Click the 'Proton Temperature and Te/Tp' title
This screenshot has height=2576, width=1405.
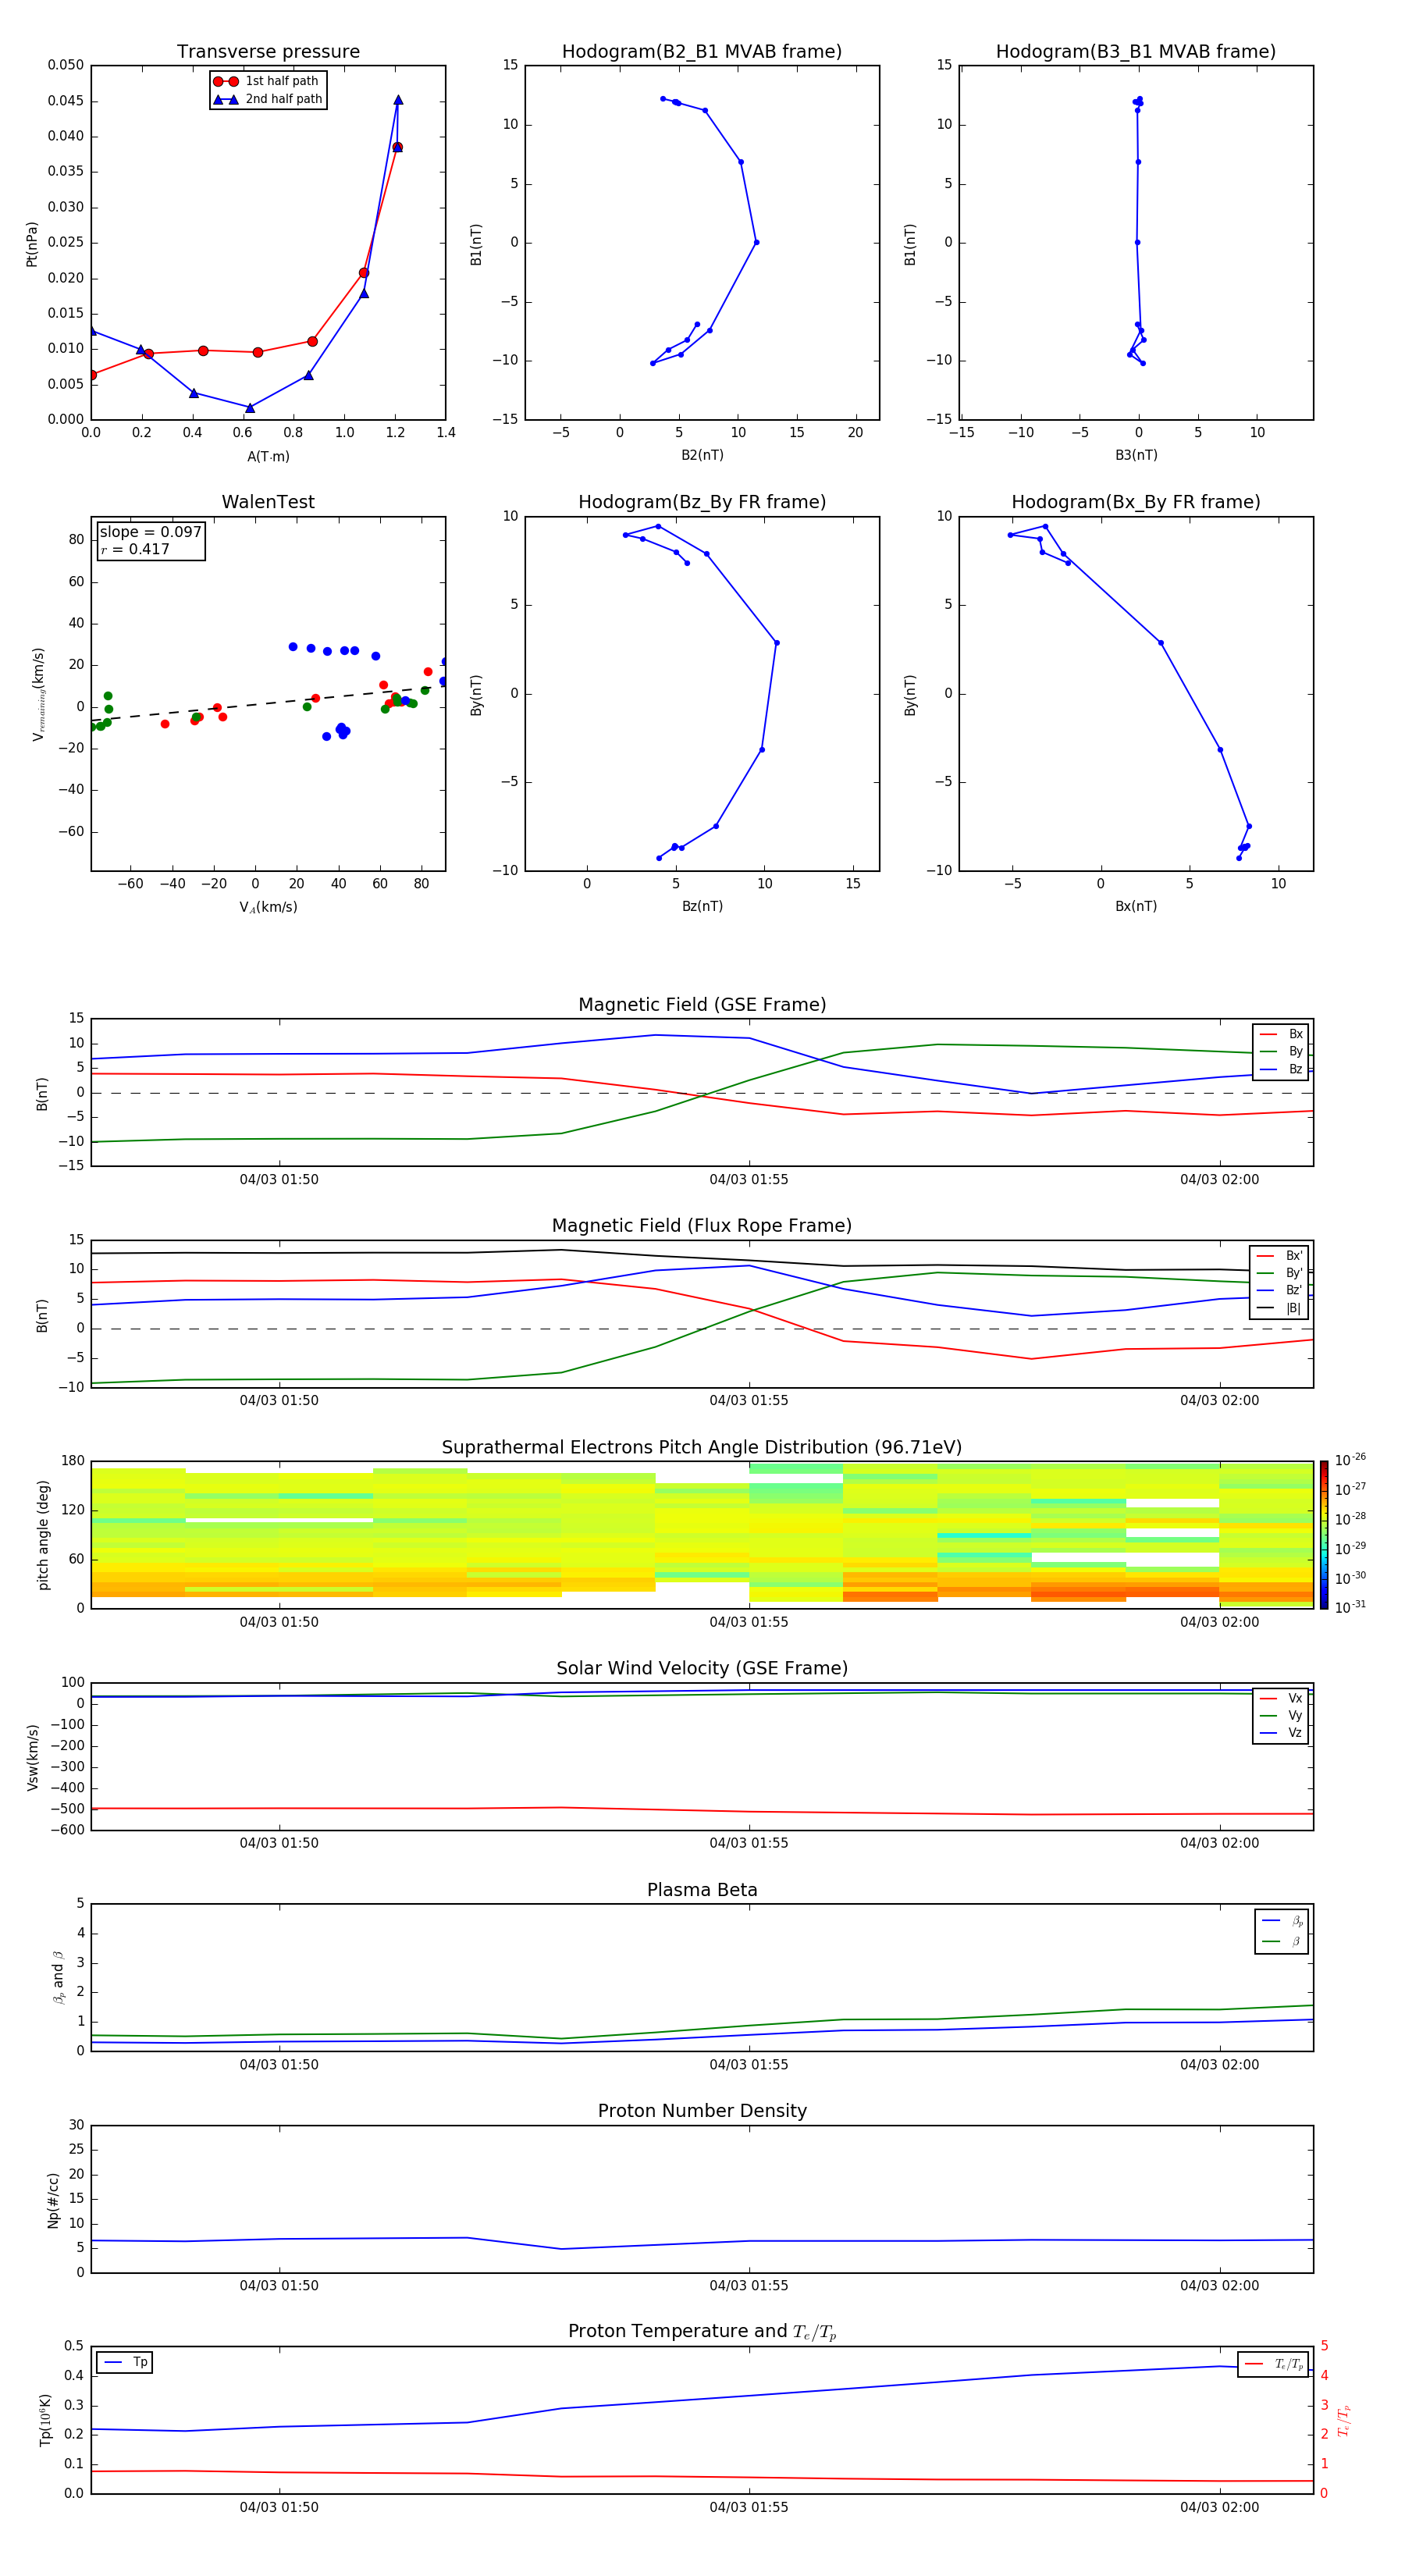pyautogui.click(x=702, y=2331)
